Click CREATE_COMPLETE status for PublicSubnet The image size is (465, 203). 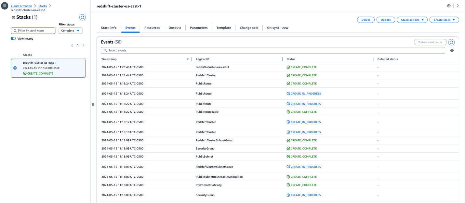301,157
